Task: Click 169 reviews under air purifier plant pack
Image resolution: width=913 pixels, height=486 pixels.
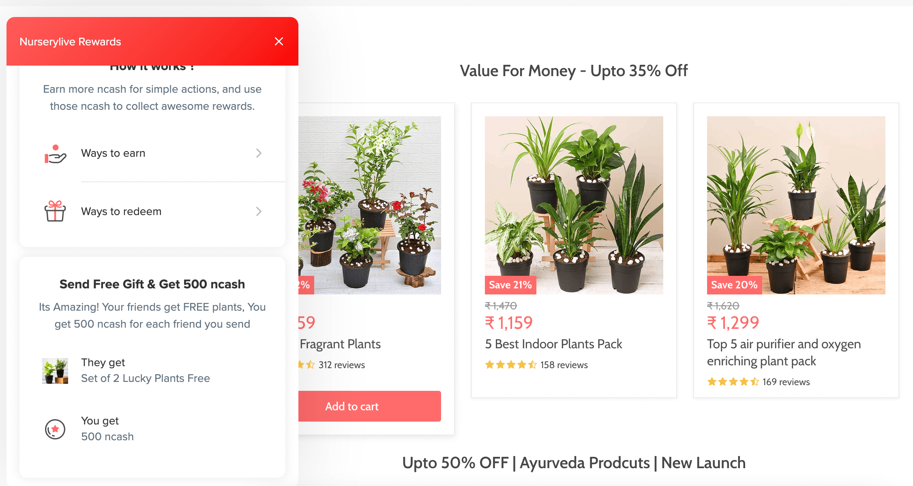Action: 786,381
